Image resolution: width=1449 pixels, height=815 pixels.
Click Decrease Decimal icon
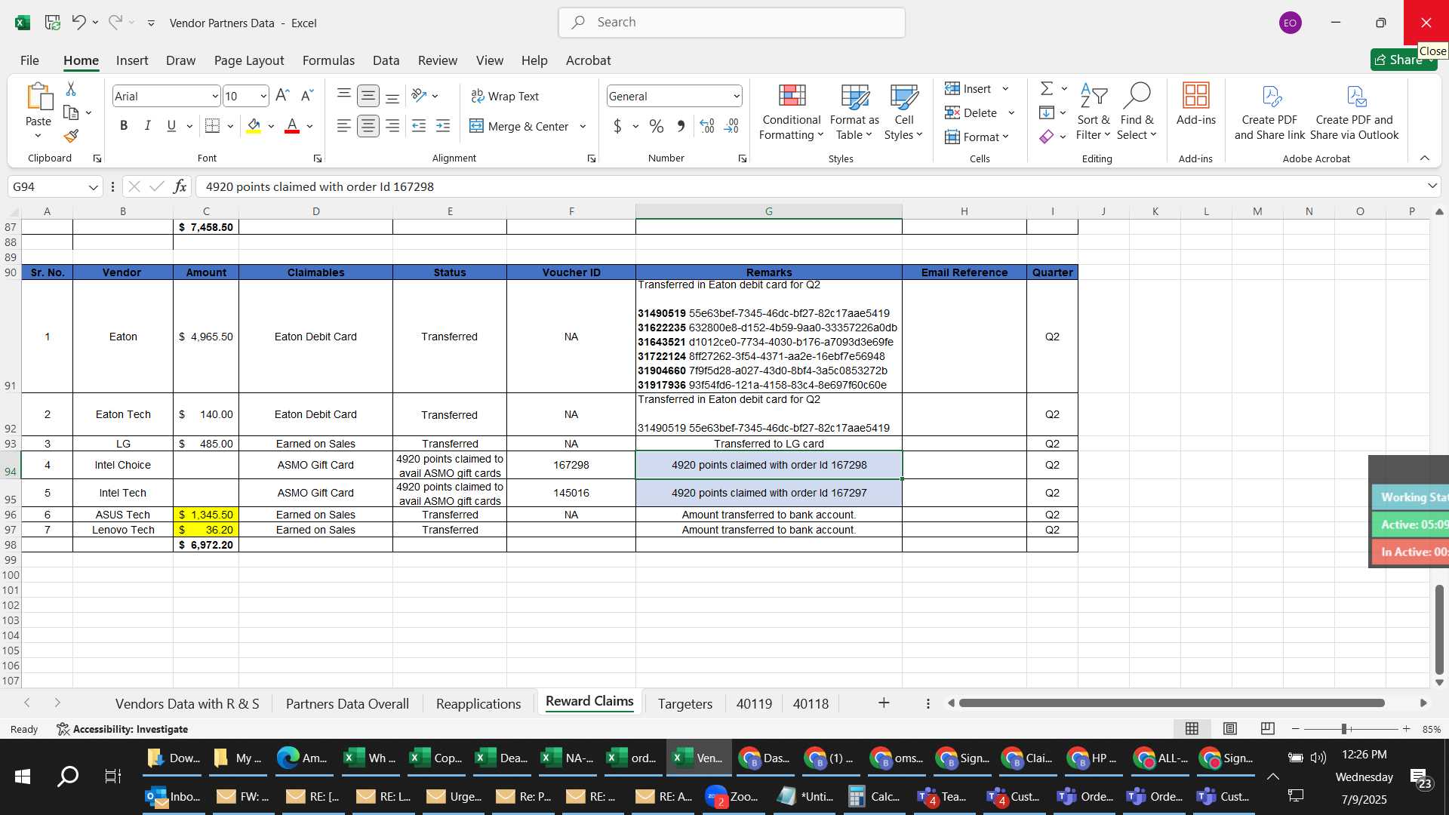(x=731, y=126)
